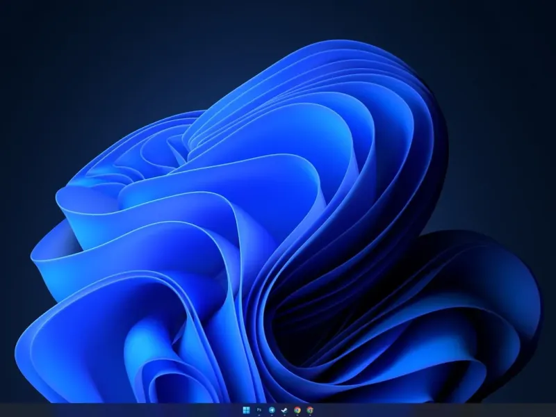Open Google Chrome from the taskbar
556x417 pixels.
(297, 410)
